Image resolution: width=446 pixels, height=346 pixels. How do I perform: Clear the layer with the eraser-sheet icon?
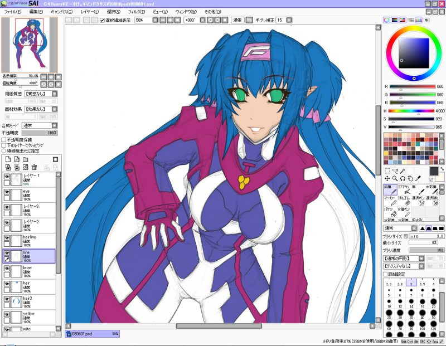(x=26, y=167)
